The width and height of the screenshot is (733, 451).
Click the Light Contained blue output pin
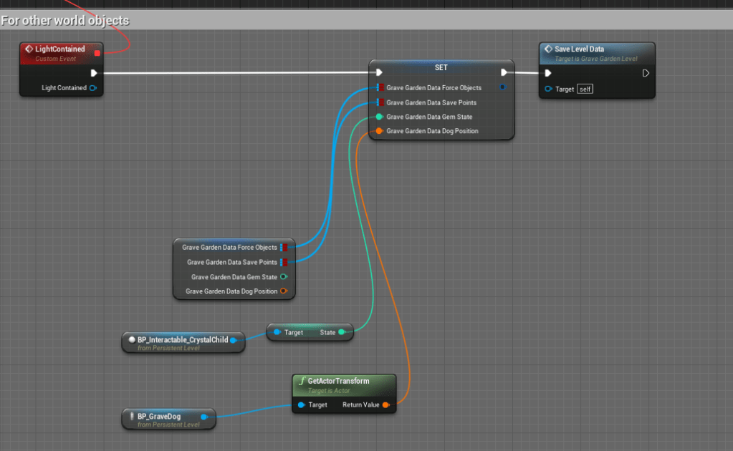pyautogui.click(x=93, y=88)
